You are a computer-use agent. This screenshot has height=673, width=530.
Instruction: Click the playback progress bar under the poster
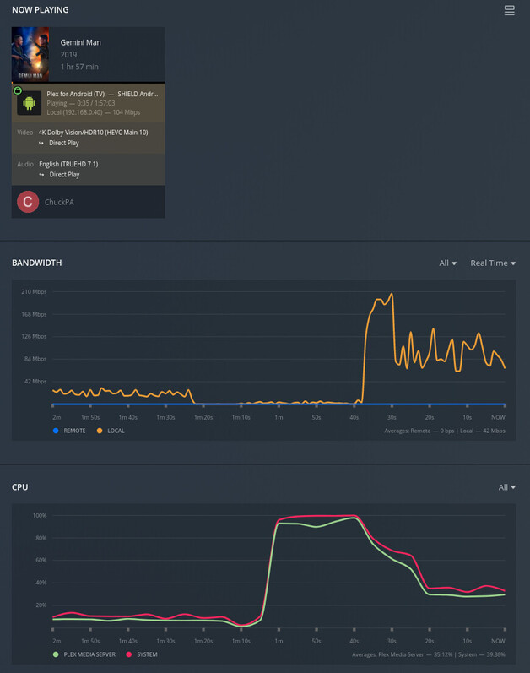89,83
